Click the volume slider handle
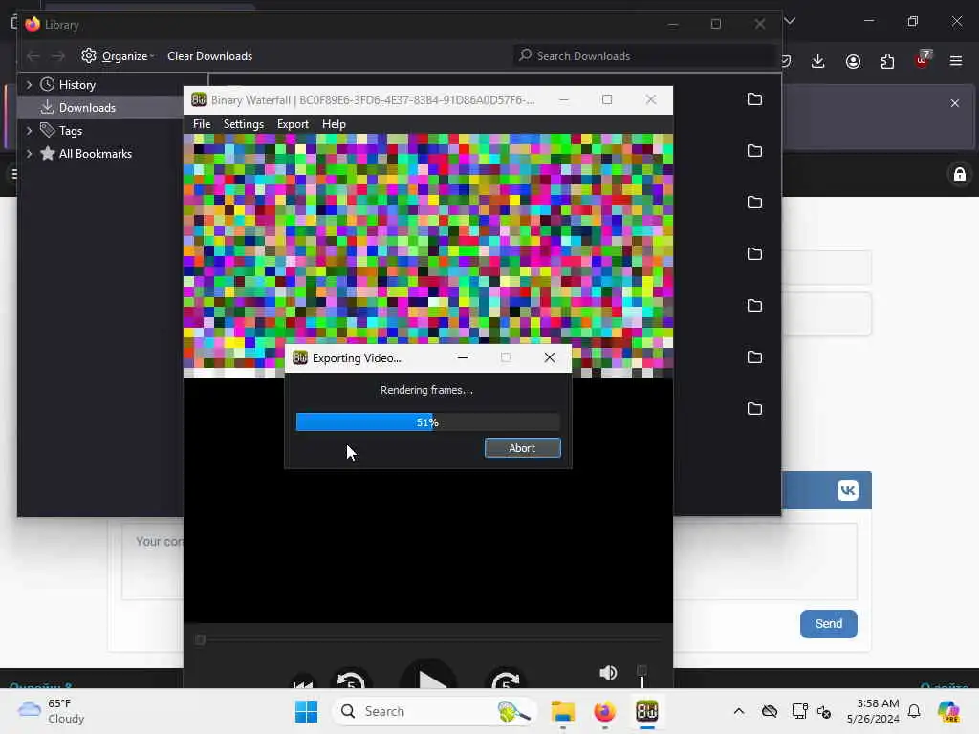979x734 pixels. click(x=642, y=671)
